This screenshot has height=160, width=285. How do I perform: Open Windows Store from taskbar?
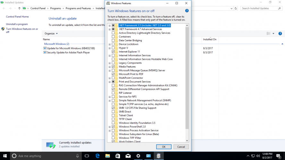[x=118, y=156]
